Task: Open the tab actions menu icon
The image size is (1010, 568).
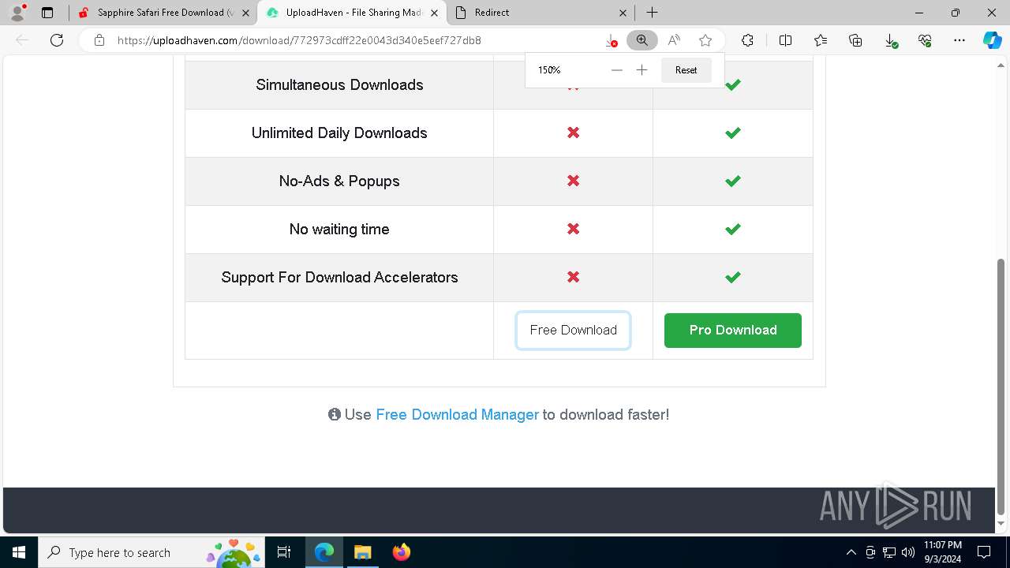Action: 47,13
